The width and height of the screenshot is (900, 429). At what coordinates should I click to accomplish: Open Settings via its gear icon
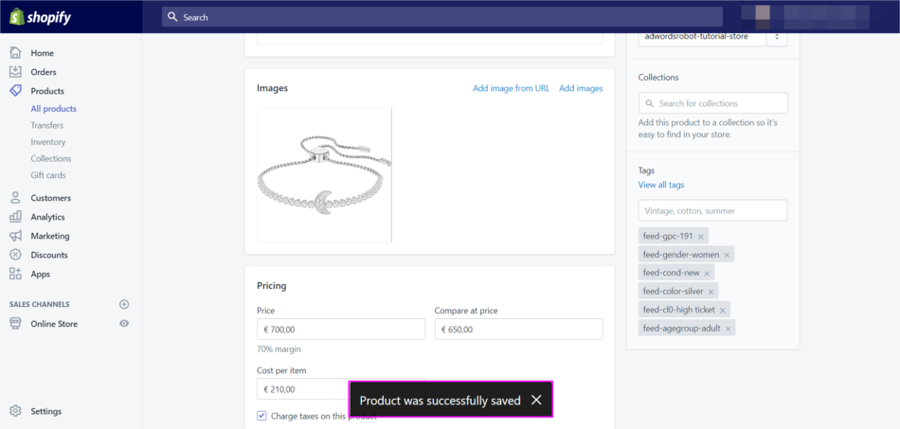[15, 411]
